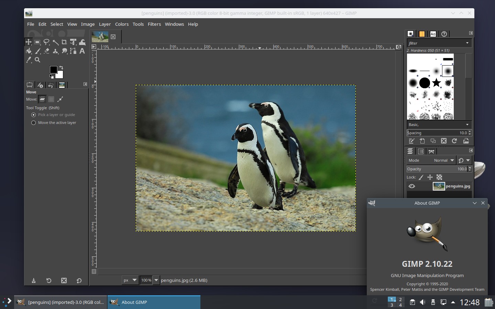Screen dimensions: 495x309
Task: Select 'Move the active layer' radio option
Action: pos(34,123)
